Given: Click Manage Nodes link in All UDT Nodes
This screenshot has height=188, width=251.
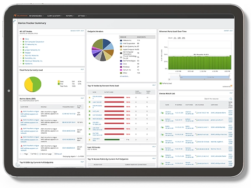Looking at the screenshot, I should [x=74, y=31].
